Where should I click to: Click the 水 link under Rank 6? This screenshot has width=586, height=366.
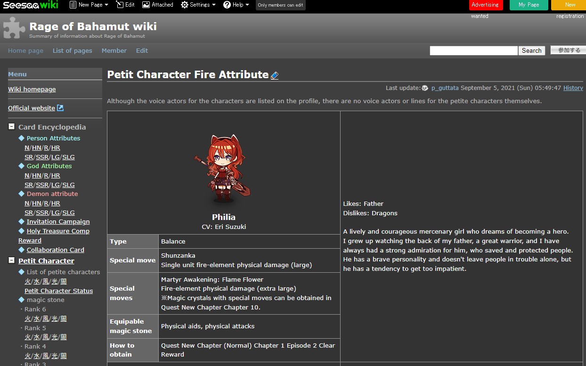[36, 318]
